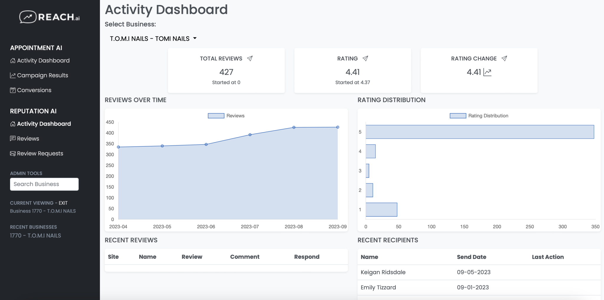The height and width of the screenshot is (300, 604).
Task: Open Reviews via its speech-bubble icon
Action: [12, 138]
